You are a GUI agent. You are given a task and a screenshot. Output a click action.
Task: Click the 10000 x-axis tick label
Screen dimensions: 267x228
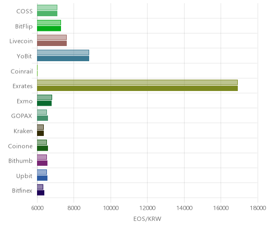tap(111, 208)
